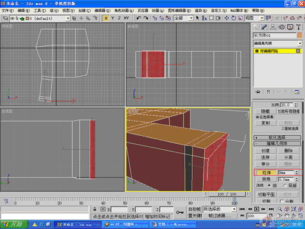Activate the Select Object arrow tool
This screenshot has height=229, width=305.
click(198, 18)
